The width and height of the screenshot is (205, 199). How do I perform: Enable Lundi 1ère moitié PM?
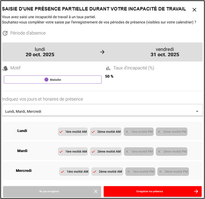tap(139, 132)
